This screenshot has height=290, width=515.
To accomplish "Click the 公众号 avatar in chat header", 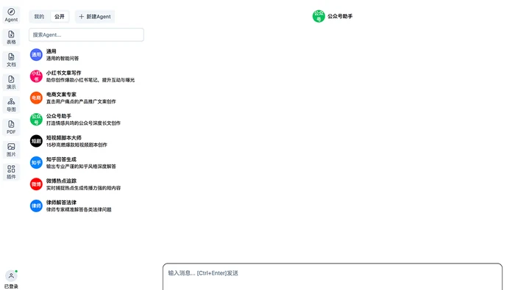I will pyautogui.click(x=319, y=16).
